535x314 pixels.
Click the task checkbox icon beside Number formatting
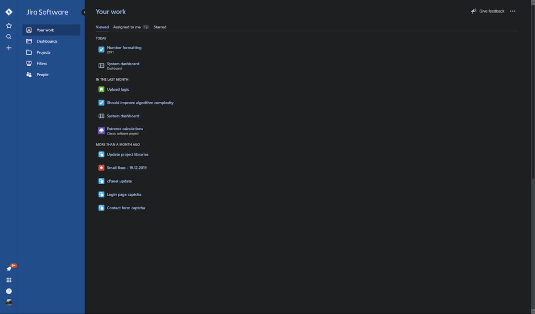click(101, 50)
